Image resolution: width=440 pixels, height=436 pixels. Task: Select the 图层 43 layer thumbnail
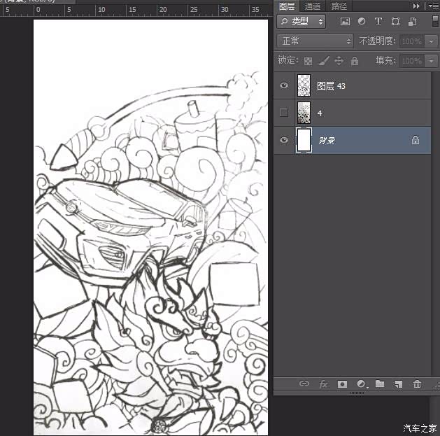(304, 85)
